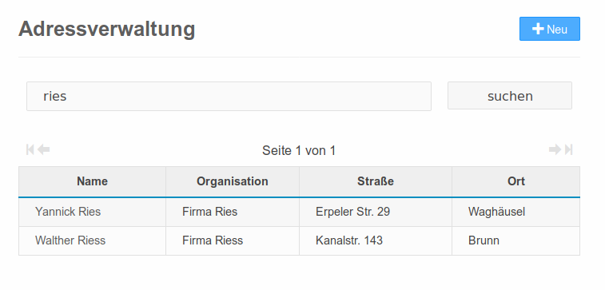Click the plus icon in Neu button
The height and width of the screenshot is (290, 605).
[538, 29]
